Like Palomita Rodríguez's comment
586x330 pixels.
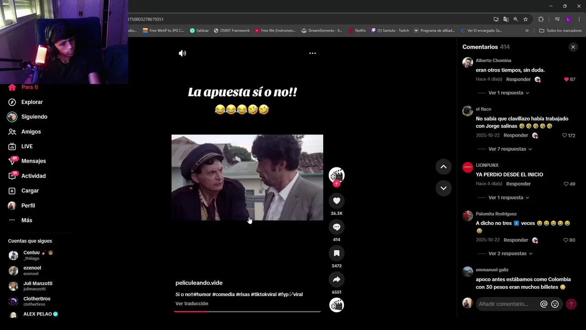pyautogui.click(x=566, y=240)
